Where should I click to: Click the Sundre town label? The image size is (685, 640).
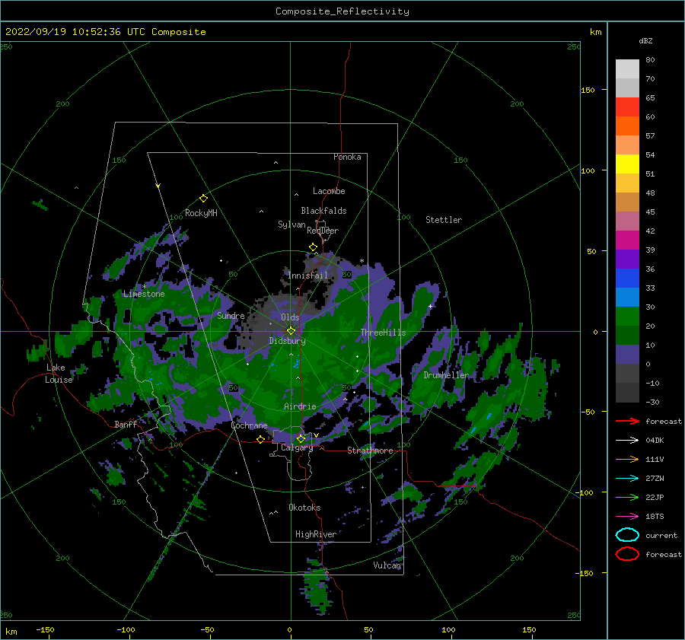231,316
